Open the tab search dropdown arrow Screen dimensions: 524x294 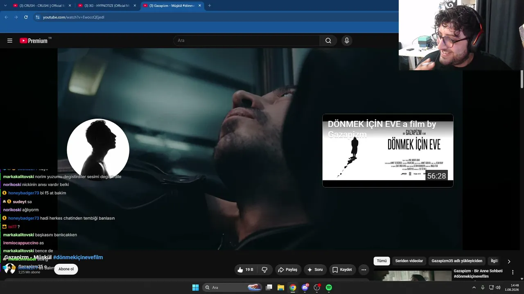[x=5, y=5]
